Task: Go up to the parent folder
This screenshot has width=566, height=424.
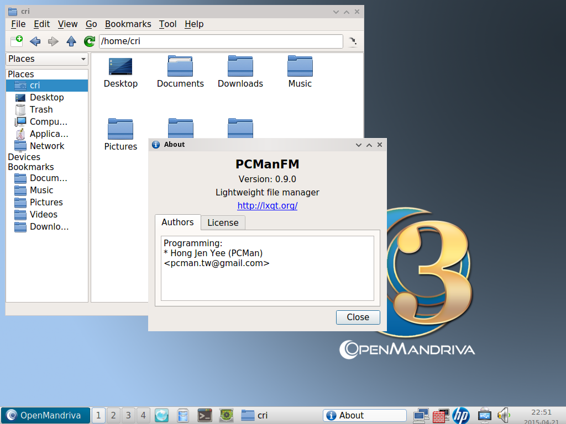Action: (71, 41)
